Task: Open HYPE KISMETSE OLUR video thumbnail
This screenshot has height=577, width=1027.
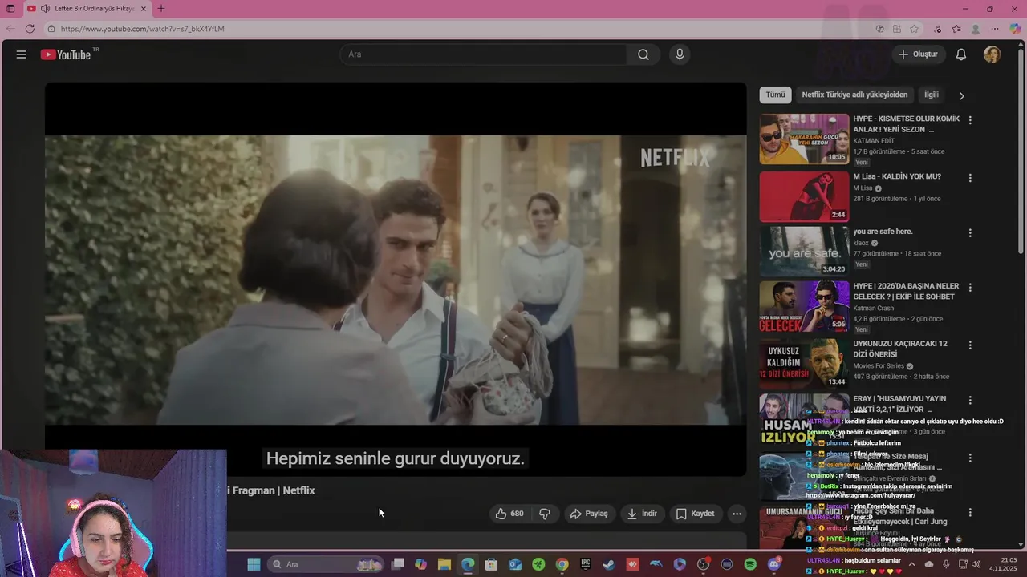Action: (804, 139)
